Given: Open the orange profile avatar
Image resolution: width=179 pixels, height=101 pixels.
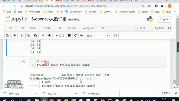Looking at the screenshot, I should 169,6.
